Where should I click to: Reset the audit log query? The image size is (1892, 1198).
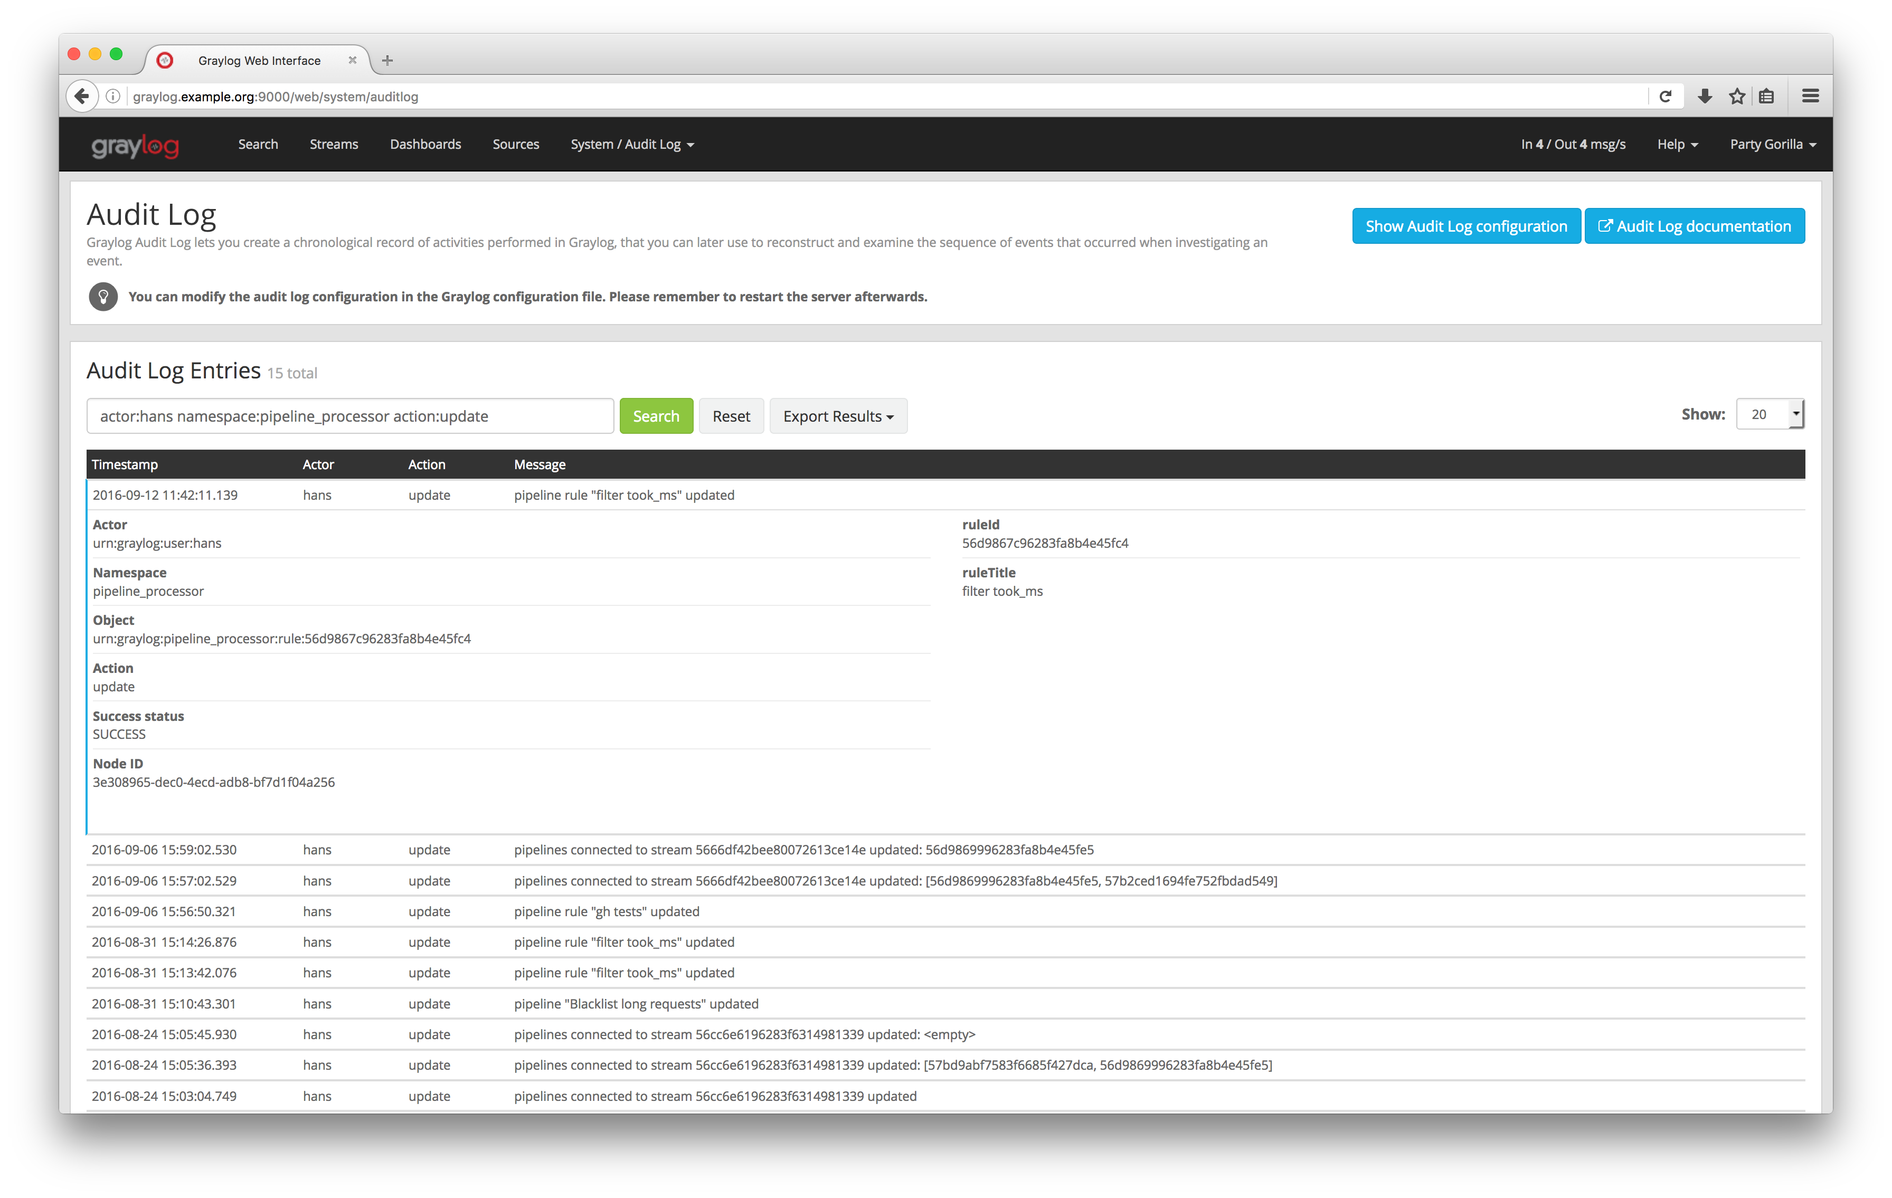tap(731, 416)
